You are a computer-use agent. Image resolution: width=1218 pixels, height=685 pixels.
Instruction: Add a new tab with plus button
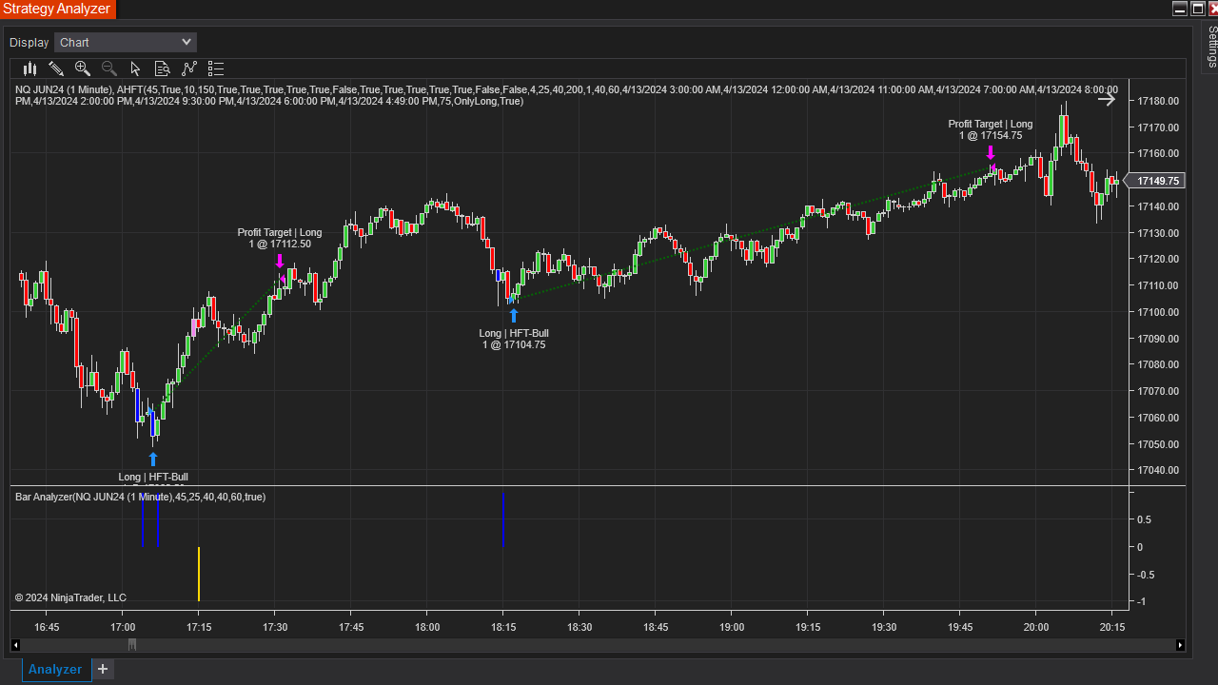[103, 669]
